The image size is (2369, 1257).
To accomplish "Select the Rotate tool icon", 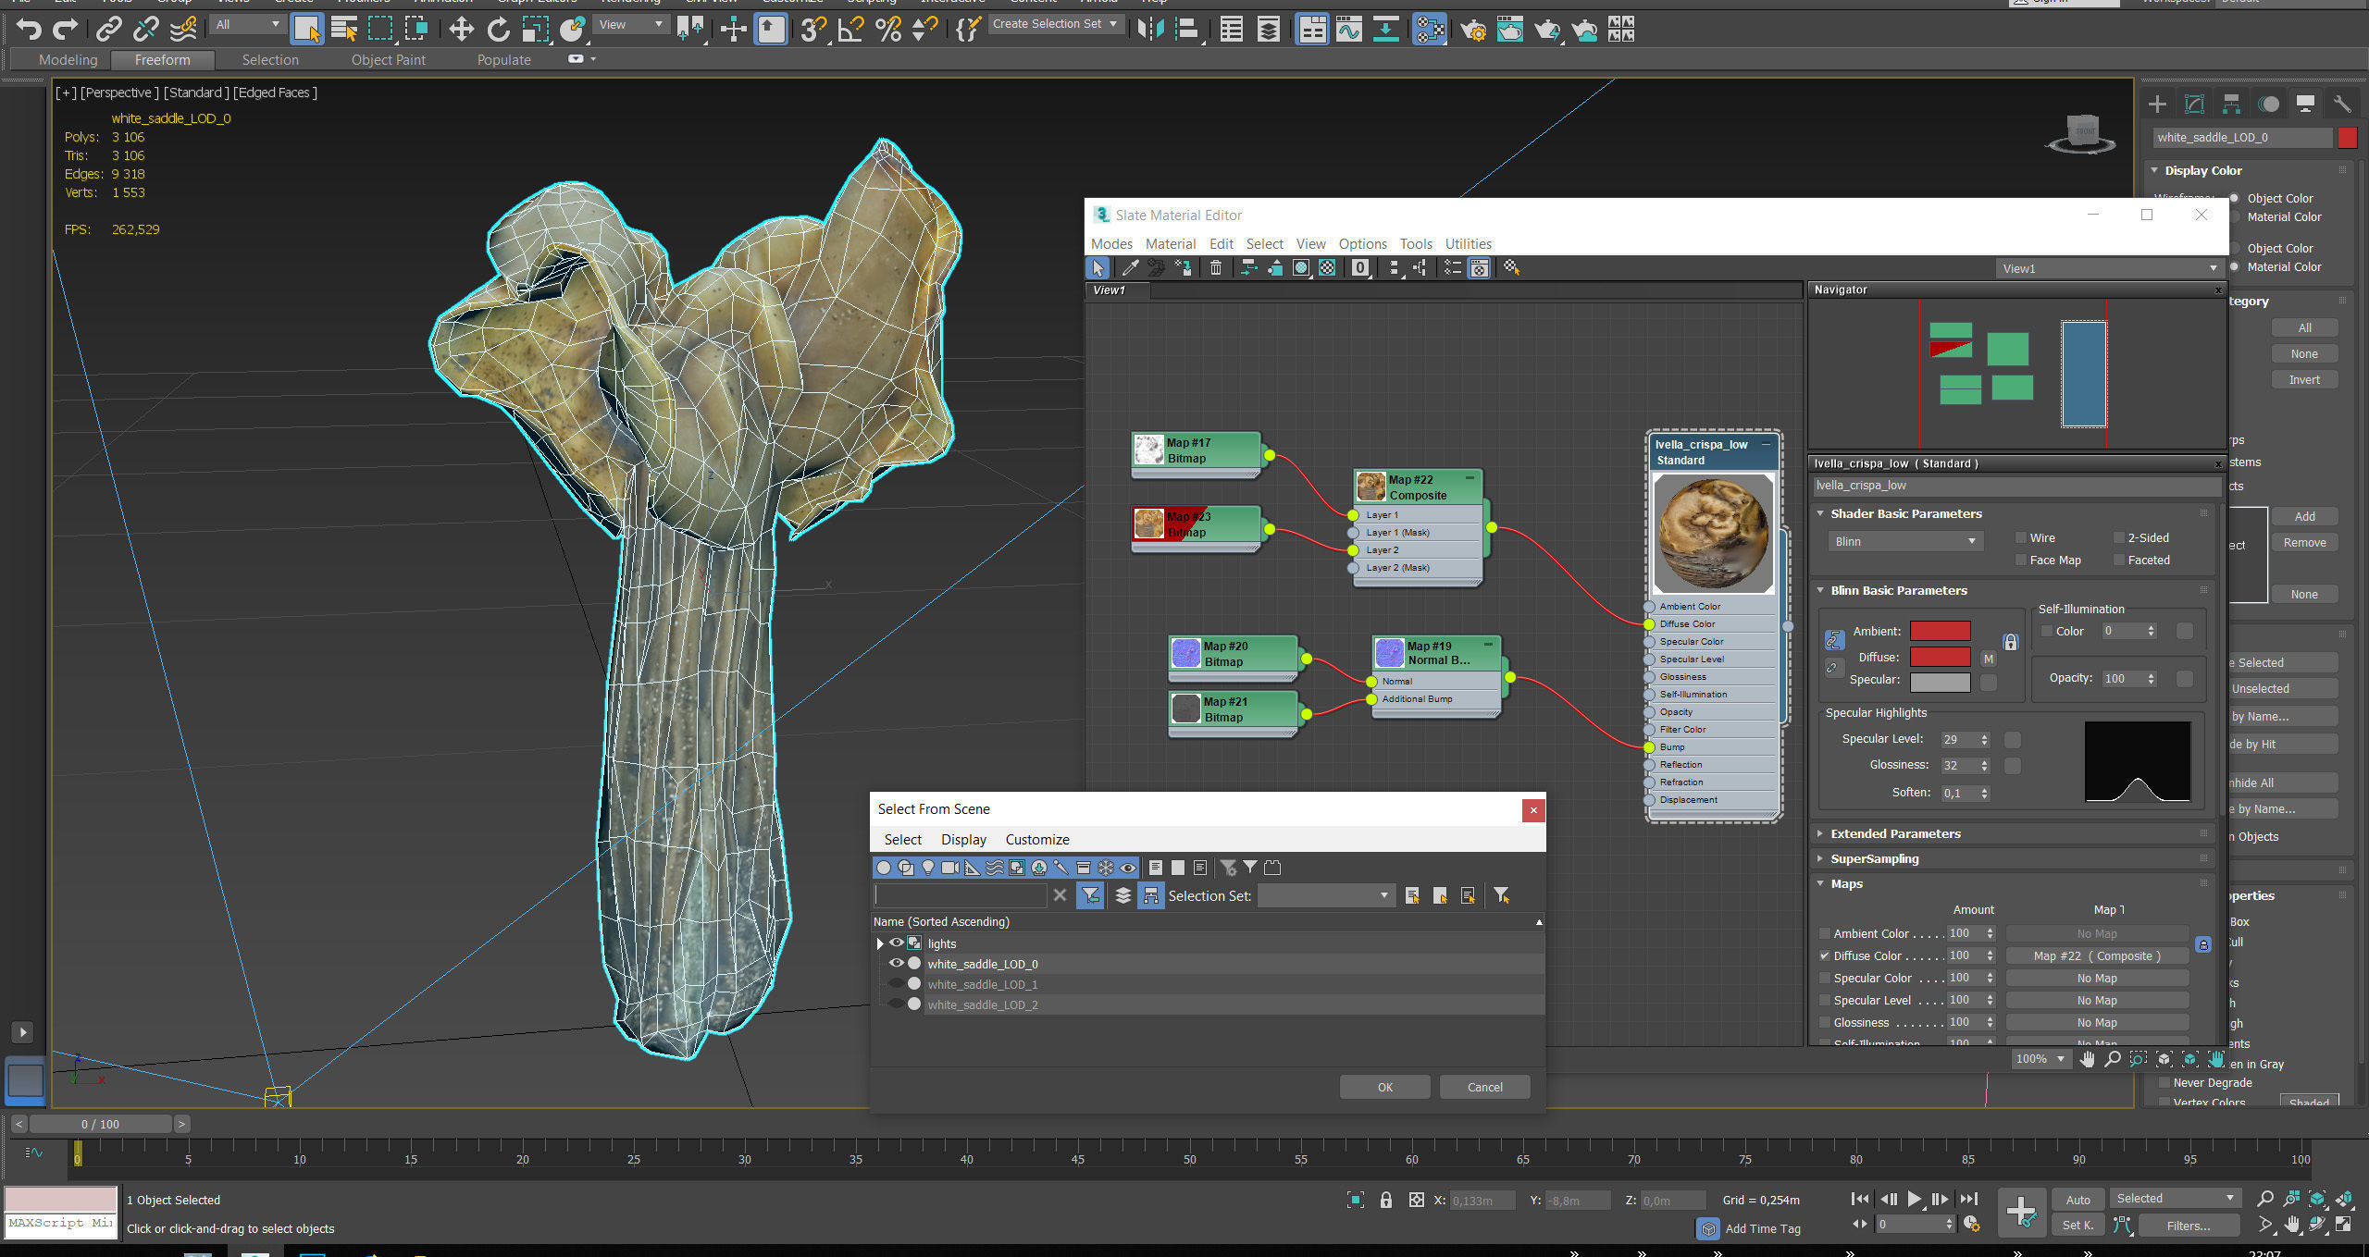I will point(498,30).
